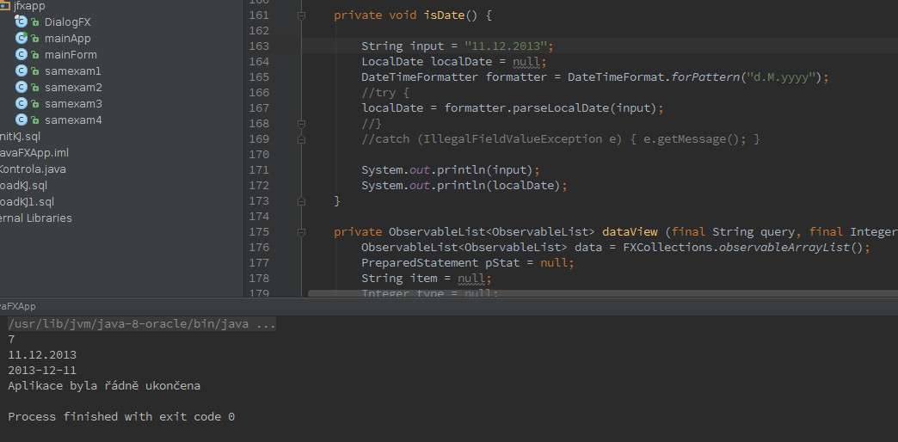This screenshot has height=442, width=898.
Task: Select the External Libraries node
Action: coord(36,218)
